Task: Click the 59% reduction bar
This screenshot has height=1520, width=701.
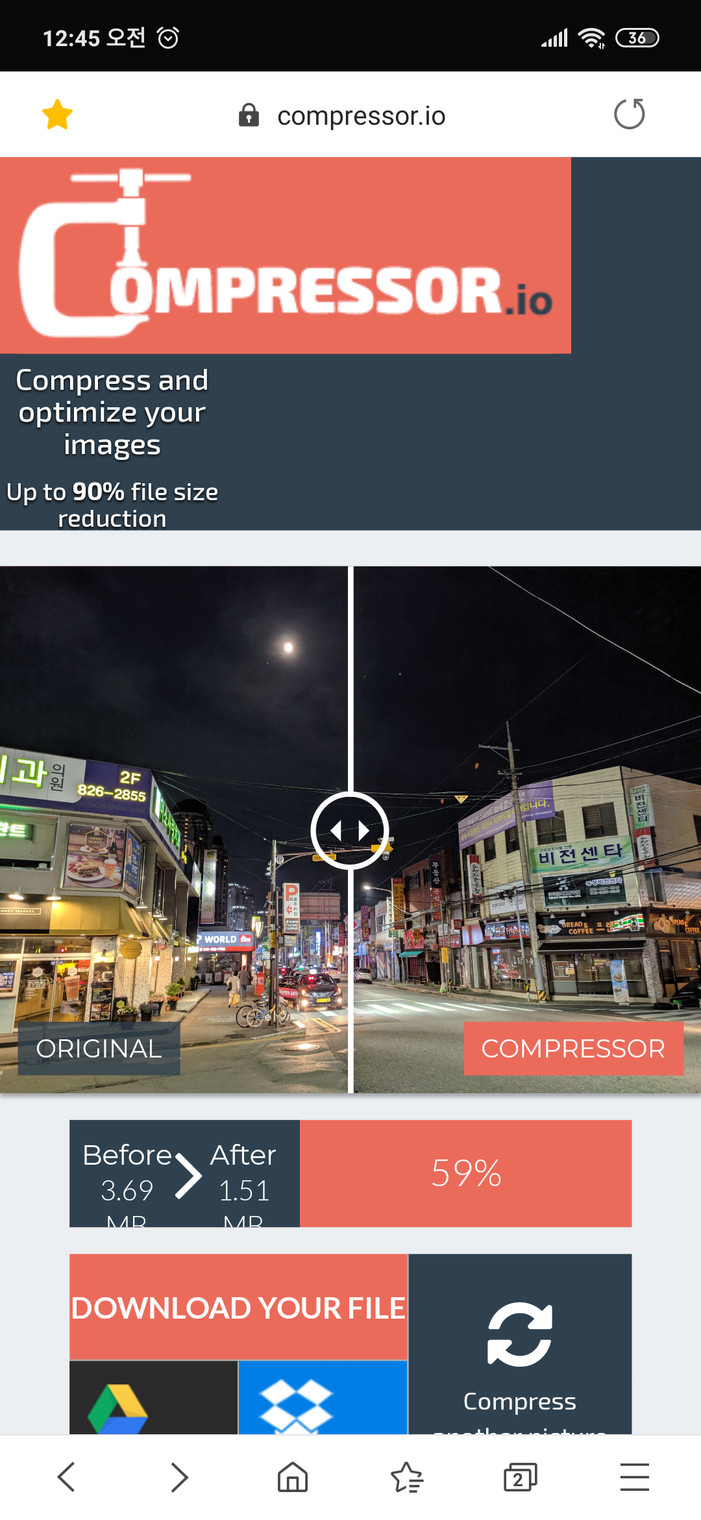Action: click(465, 1173)
